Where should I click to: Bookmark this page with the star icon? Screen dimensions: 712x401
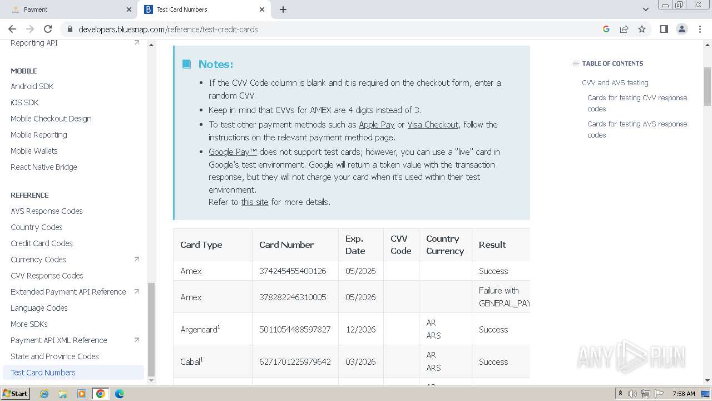pos(642,29)
